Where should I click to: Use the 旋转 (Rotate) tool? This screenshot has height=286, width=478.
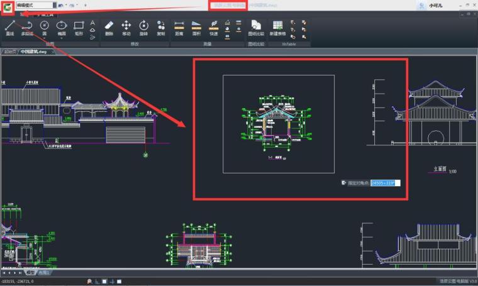pyautogui.click(x=143, y=28)
